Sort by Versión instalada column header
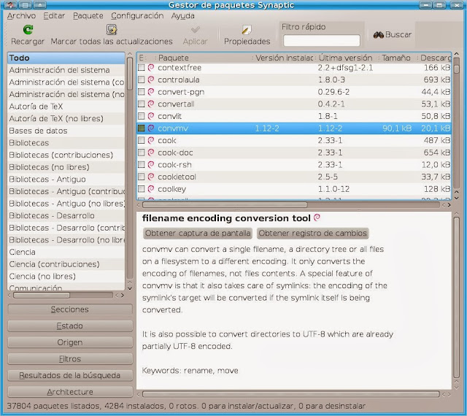 pyautogui.click(x=284, y=58)
